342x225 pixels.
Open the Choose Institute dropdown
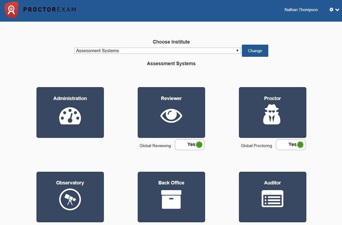tap(157, 51)
